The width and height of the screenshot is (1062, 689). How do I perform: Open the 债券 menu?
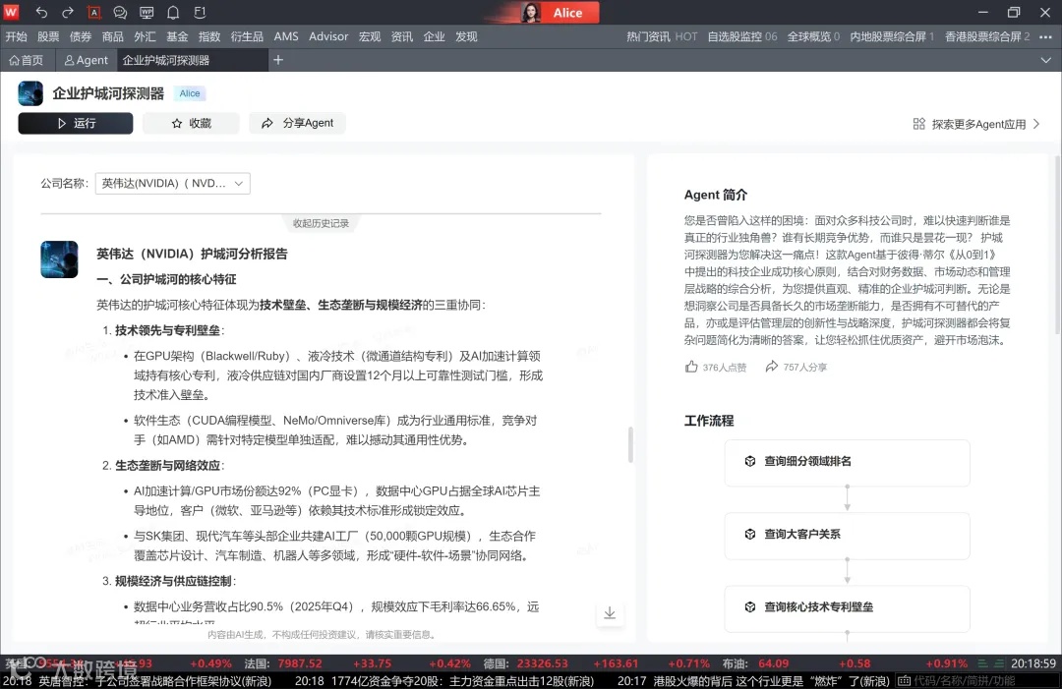tap(81, 36)
